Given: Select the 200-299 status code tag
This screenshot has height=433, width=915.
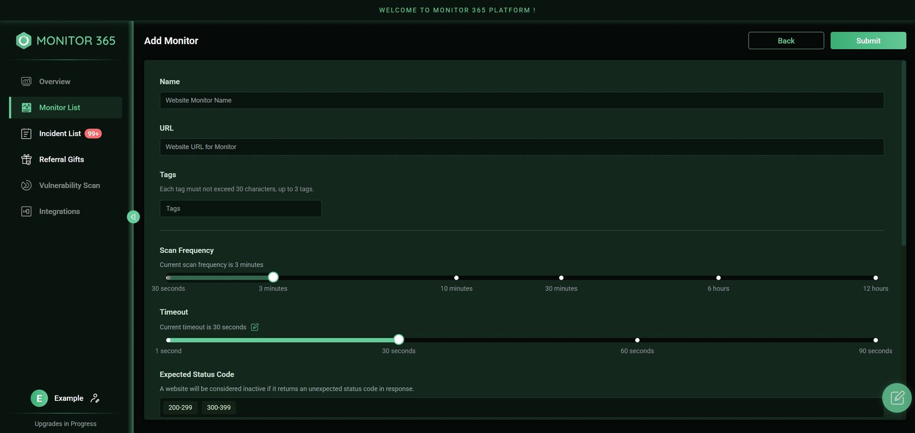Looking at the screenshot, I should pyautogui.click(x=180, y=408).
